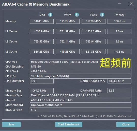137x131 pixels.
Task: Click the AIDA64 v6.25.5400 version footer text
Action: (85, 116)
